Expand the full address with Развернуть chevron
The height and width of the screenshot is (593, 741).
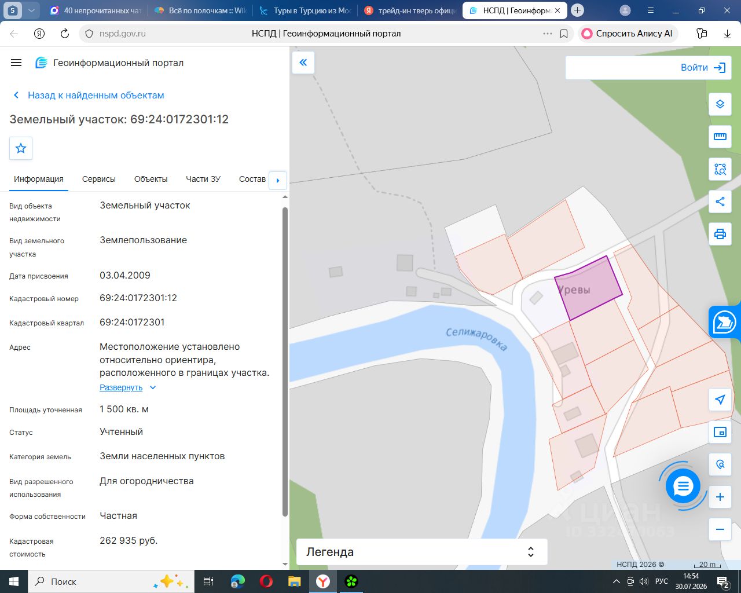[153, 387]
